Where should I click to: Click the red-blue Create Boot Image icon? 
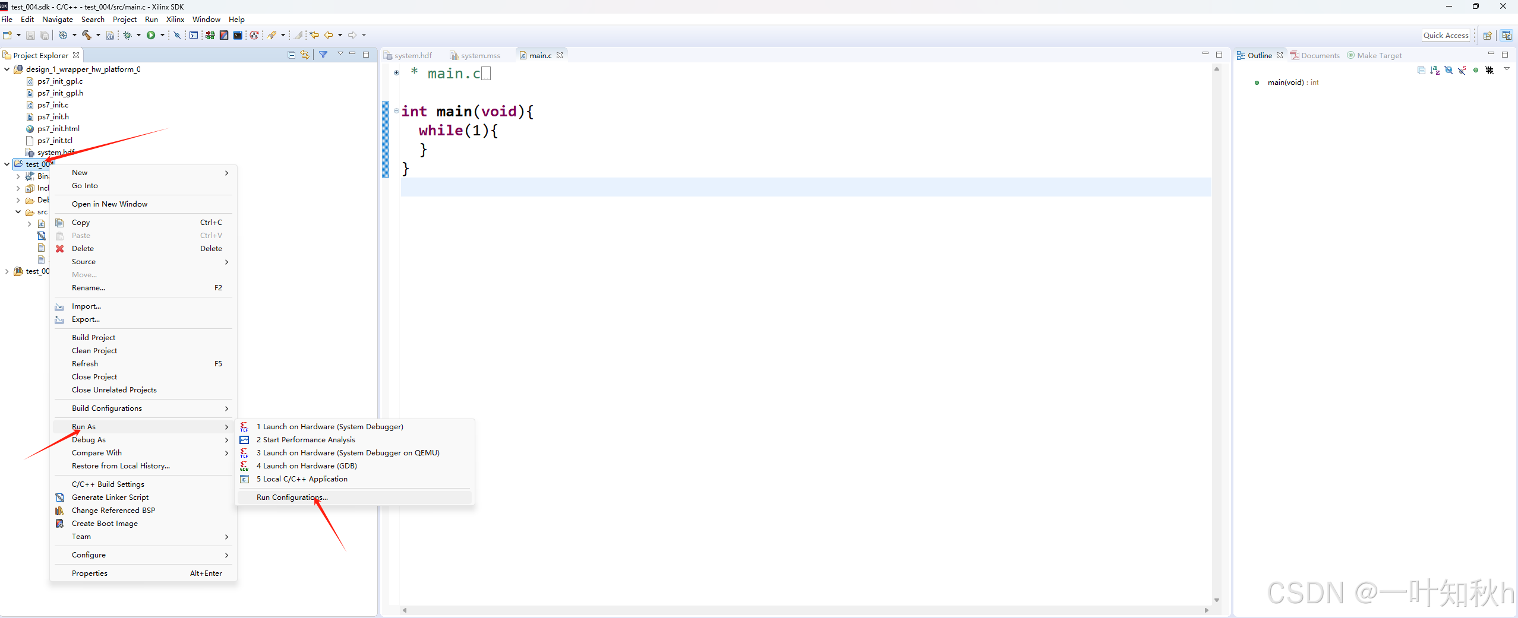coord(224,35)
